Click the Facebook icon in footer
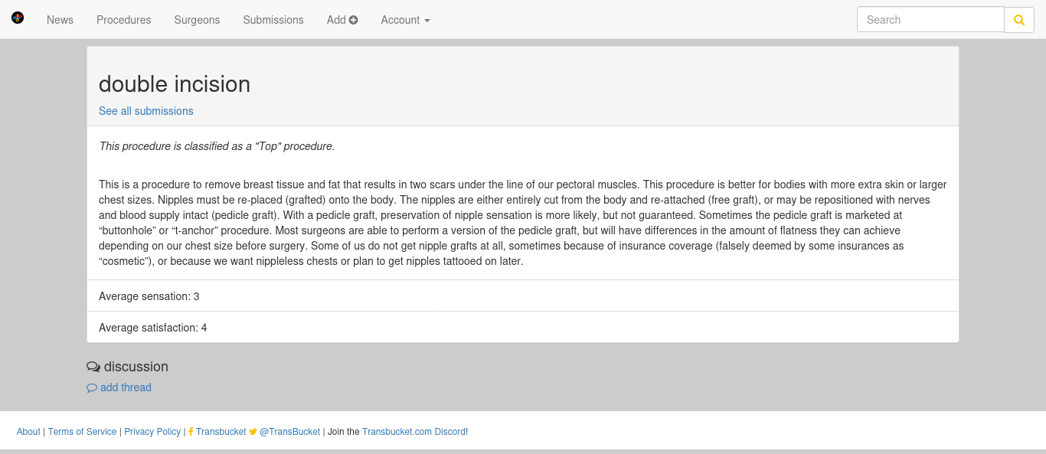The height and width of the screenshot is (454, 1046). pos(191,432)
